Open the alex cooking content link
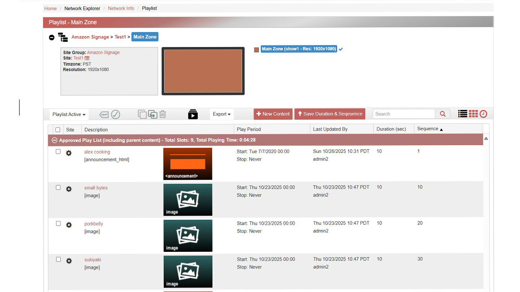The image size is (520, 292). pos(97,152)
